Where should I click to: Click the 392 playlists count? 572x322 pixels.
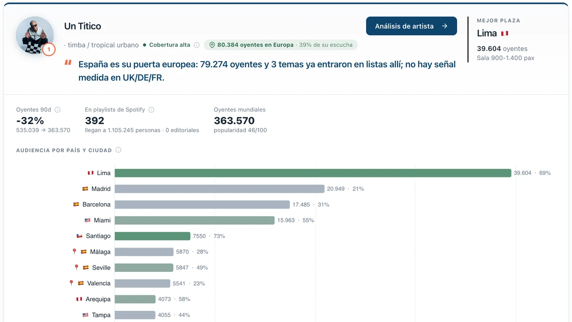point(94,121)
